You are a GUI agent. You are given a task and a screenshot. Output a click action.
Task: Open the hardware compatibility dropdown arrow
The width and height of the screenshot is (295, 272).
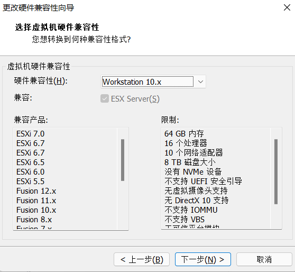click(200, 81)
